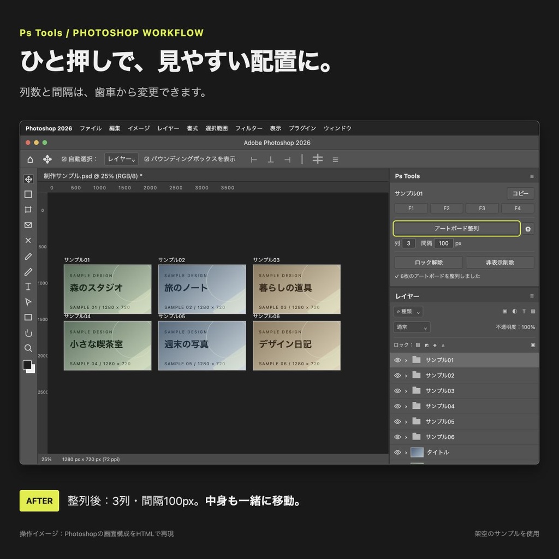The width and height of the screenshot is (559, 559).
Task: Expand the サンプル03 group
Action: coord(406,391)
